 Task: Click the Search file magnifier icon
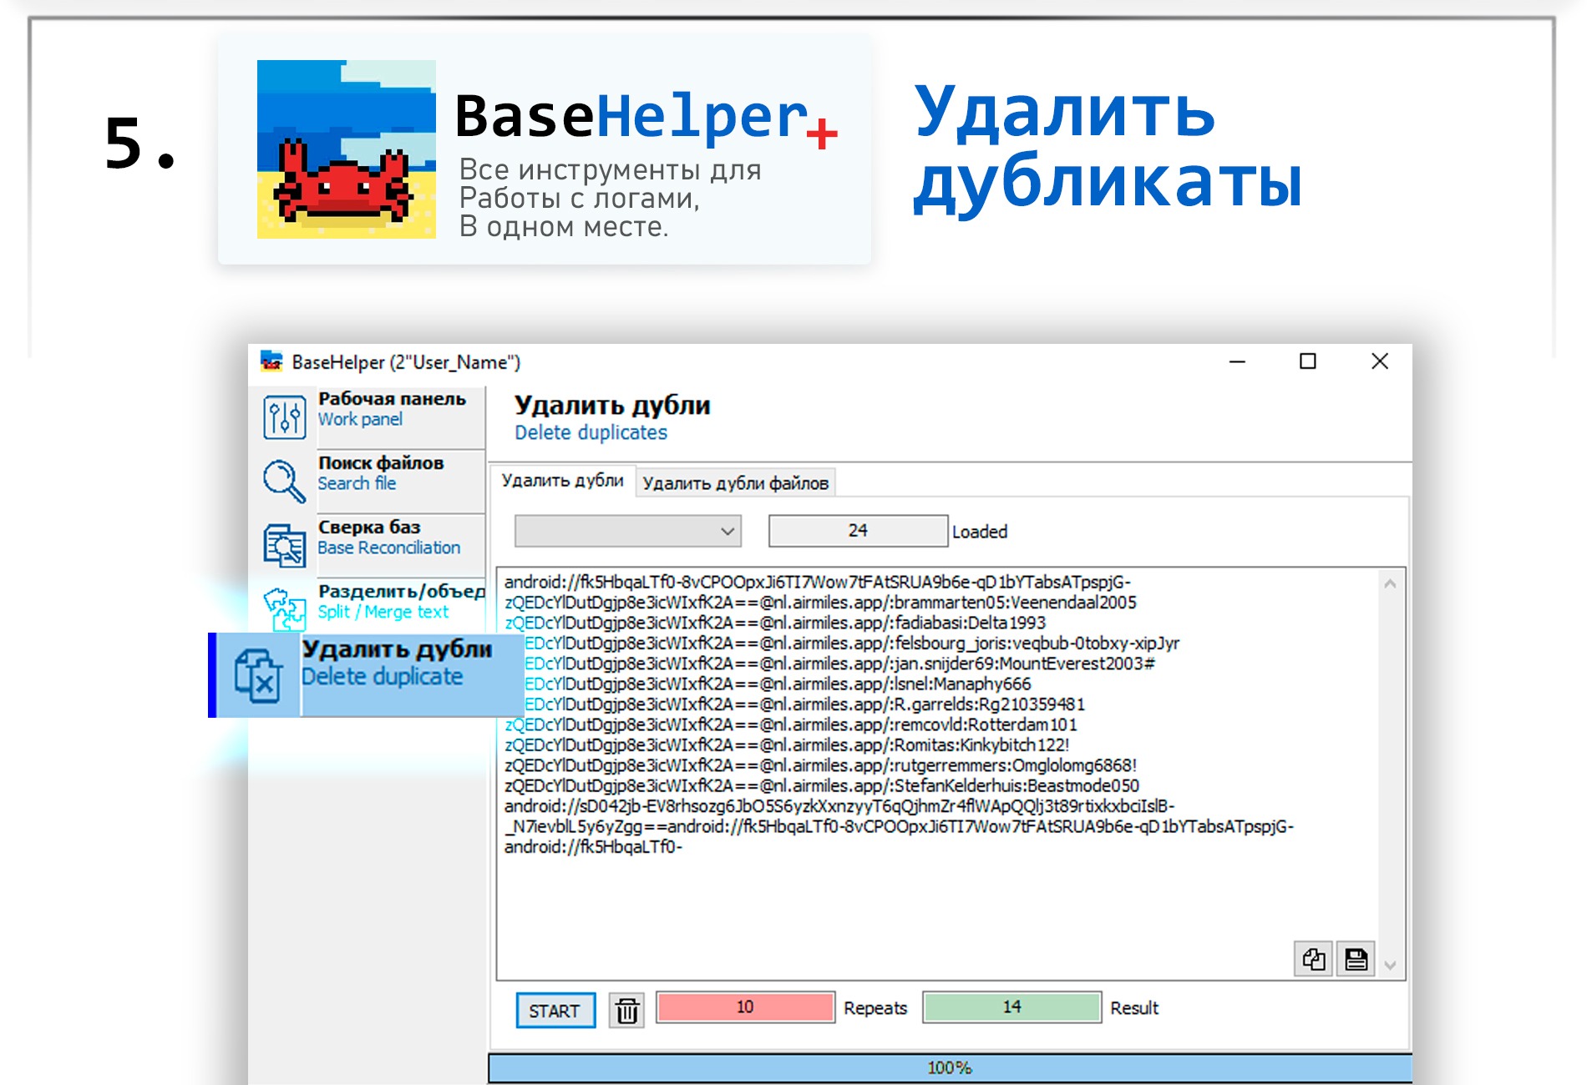pyautogui.click(x=284, y=482)
